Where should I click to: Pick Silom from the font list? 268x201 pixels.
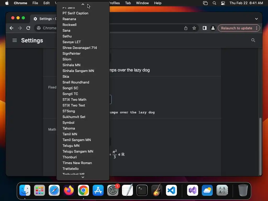pos(83,59)
